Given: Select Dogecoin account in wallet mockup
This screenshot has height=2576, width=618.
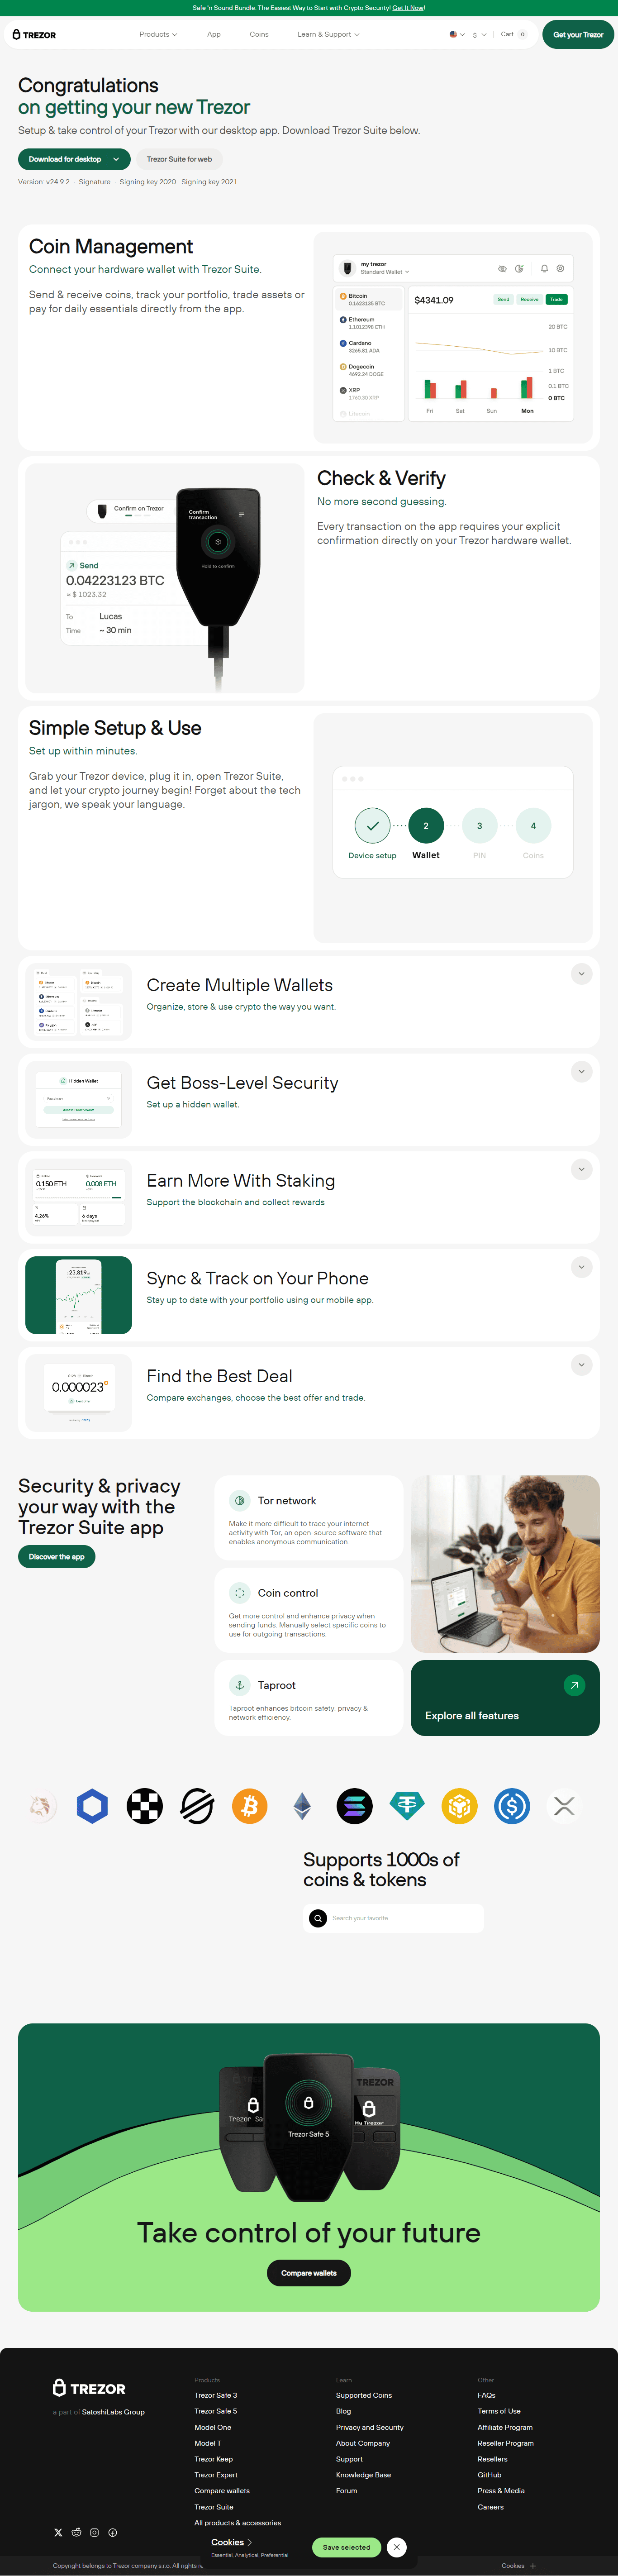Looking at the screenshot, I should (x=369, y=370).
